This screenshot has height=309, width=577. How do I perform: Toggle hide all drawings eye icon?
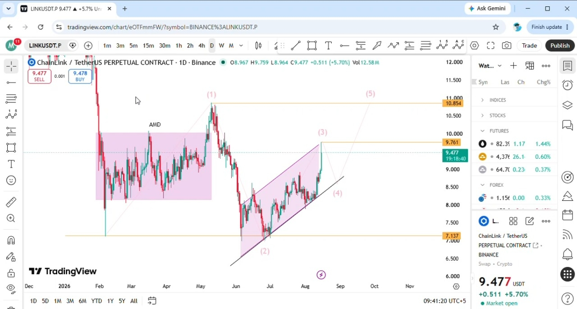11,289
